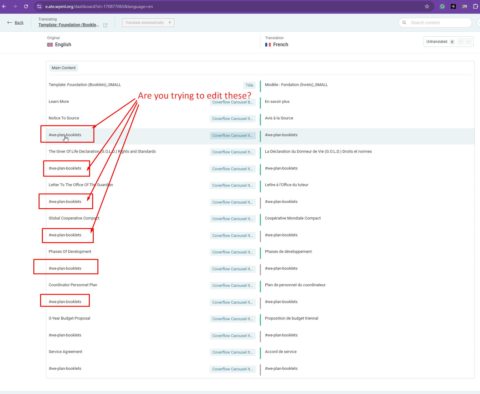Select the 'Service Agreement' original text row
480x394 pixels.
66,352
